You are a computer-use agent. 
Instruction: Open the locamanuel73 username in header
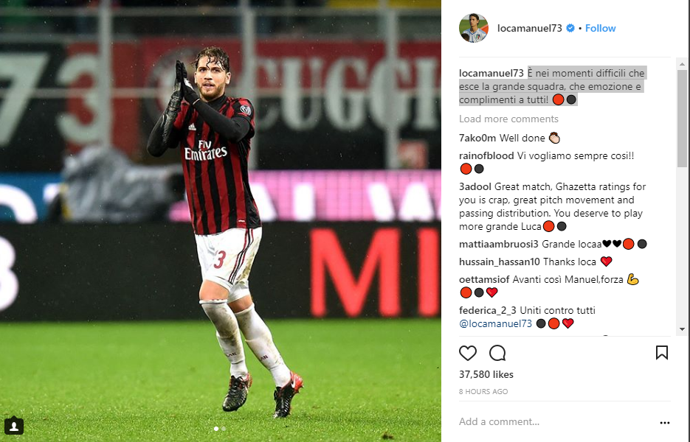click(x=529, y=28)
